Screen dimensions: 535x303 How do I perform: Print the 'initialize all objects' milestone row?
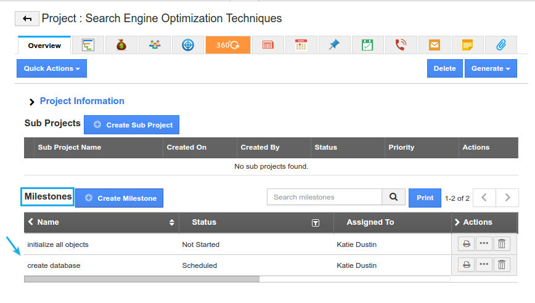[467, 244]
